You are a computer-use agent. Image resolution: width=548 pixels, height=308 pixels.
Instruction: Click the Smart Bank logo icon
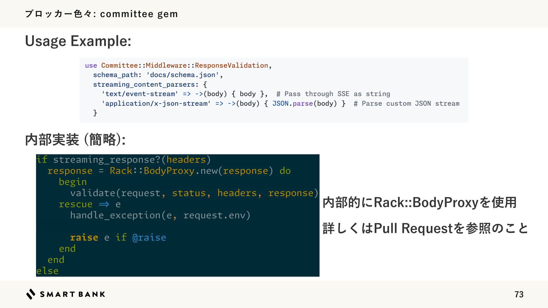(x=31, y=294)
